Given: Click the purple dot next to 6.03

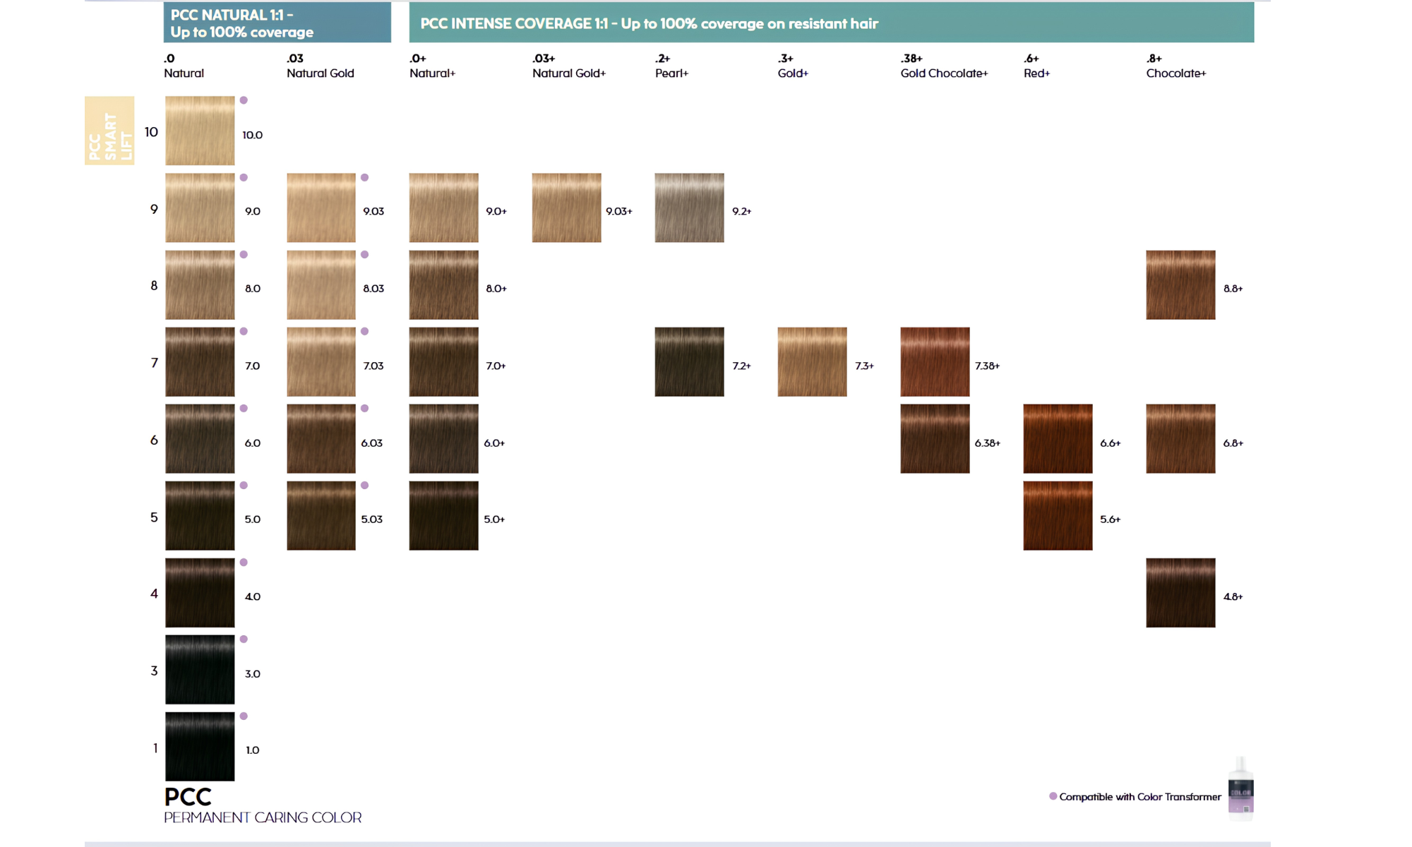Looking at the screenshot, I should tap(364, 408).
